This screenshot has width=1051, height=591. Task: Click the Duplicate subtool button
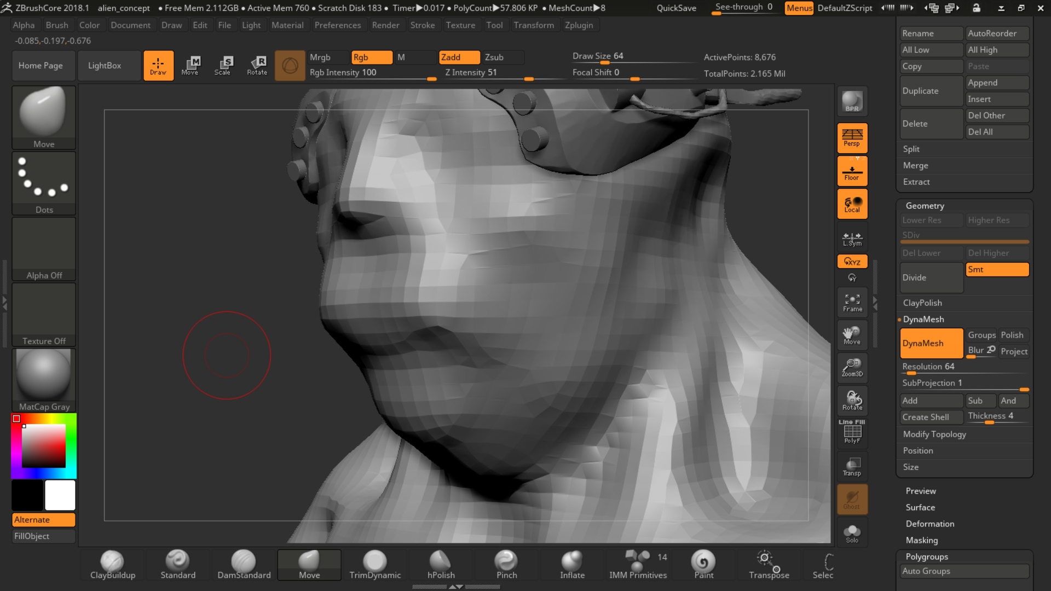pyautogui.click(x=931, y=91)
